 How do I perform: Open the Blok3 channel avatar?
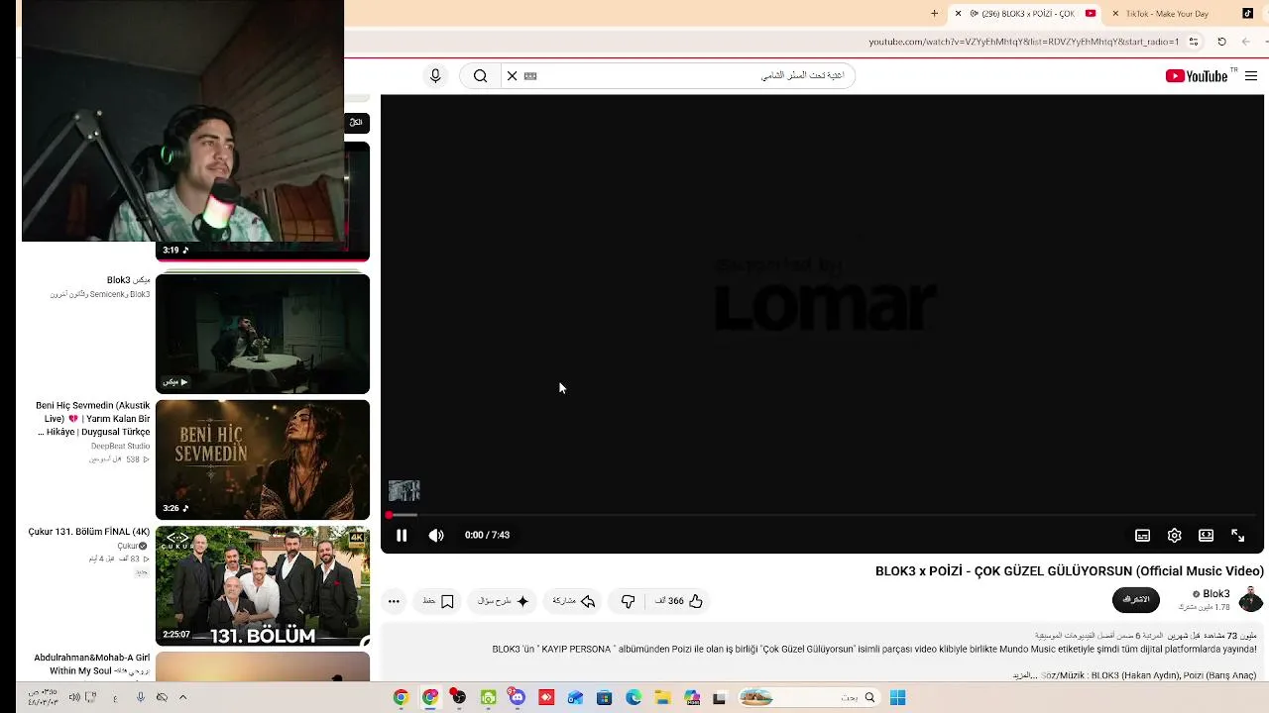[x=1251, y=599]
